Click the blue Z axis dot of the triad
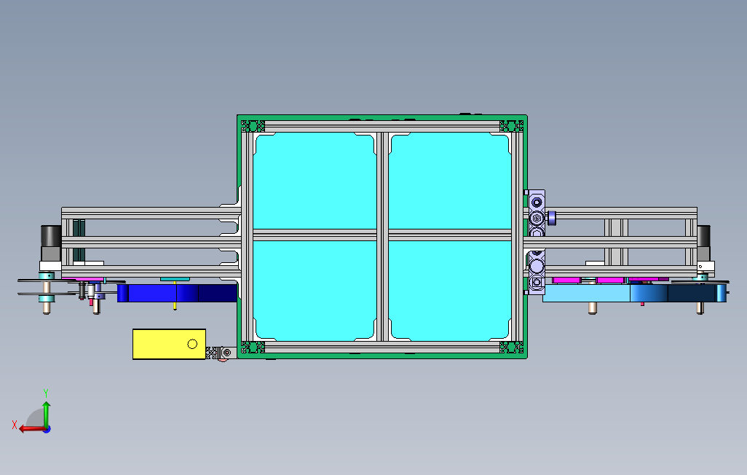747x475 pixels. pyautogui.click(x=47, y=429)
